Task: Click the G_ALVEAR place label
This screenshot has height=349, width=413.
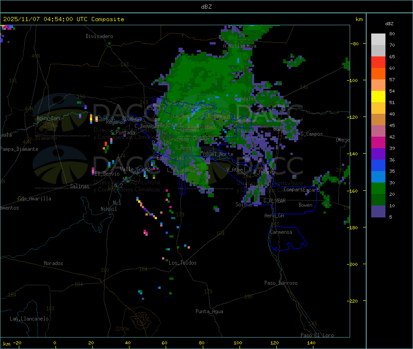Action: 275,201
